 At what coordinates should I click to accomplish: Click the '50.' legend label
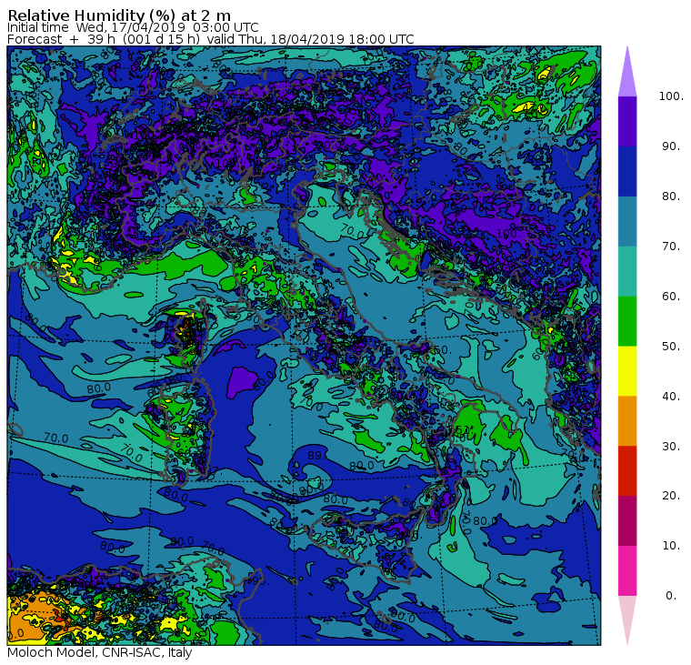tap(671, 347)
